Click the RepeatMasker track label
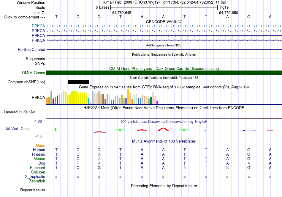Screen dimensions: 282x197 pos(33,190)
